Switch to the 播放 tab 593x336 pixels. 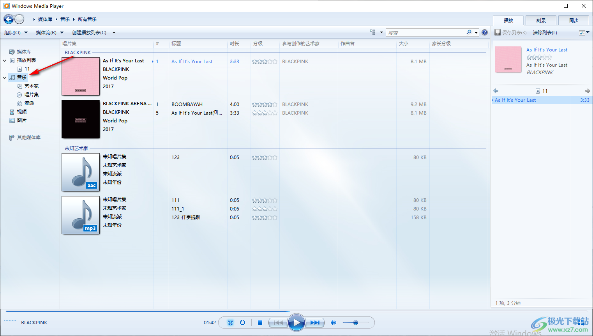508,20
